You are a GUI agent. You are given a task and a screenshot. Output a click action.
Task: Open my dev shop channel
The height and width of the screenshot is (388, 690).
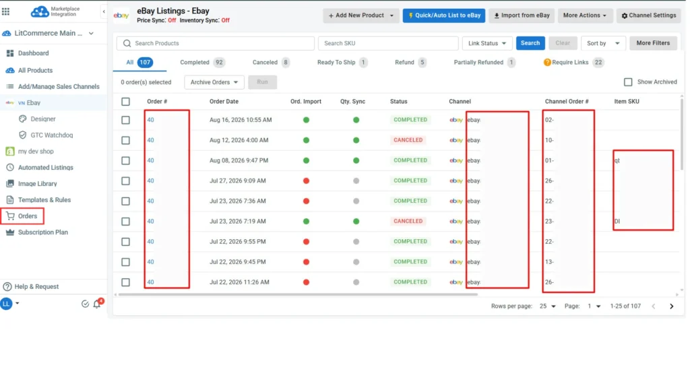click(x=36, y=152)
